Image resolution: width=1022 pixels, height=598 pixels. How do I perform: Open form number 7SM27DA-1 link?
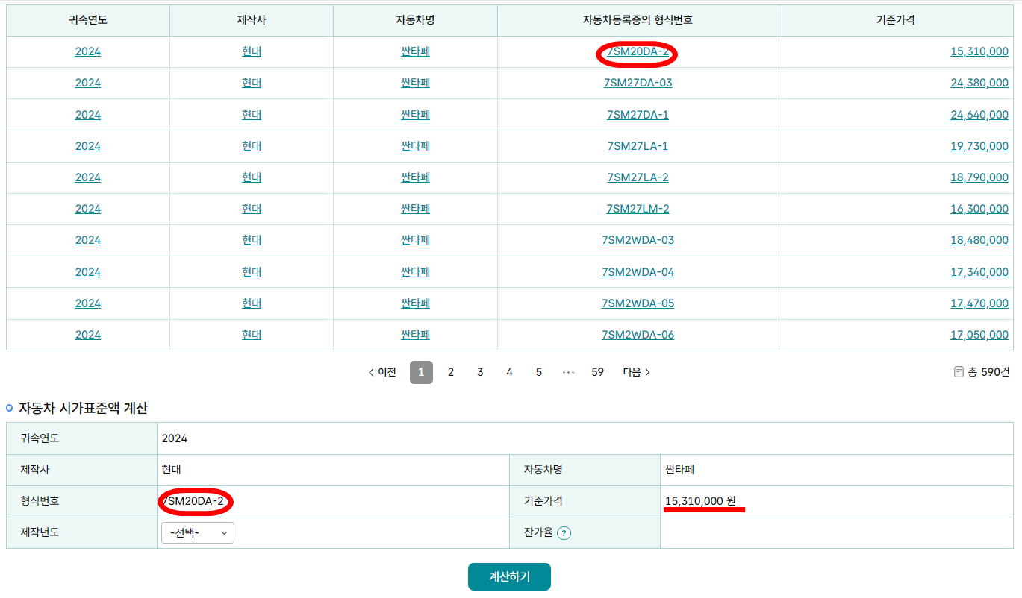pyautogui.click(x=638, y=115)
